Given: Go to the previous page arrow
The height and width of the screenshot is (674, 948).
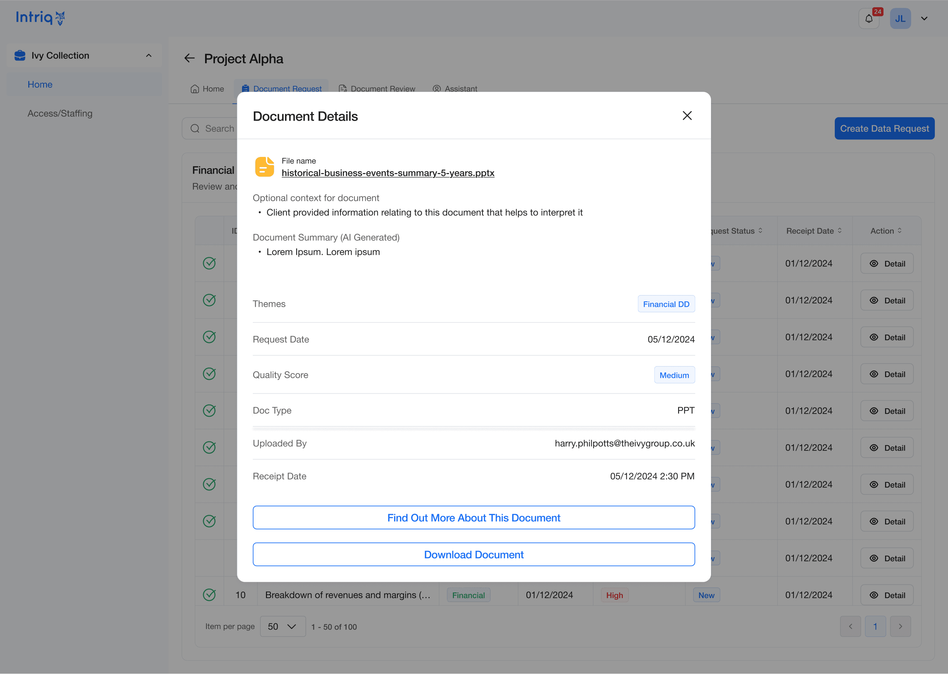Looking at the screenshot, I should 850,627.
